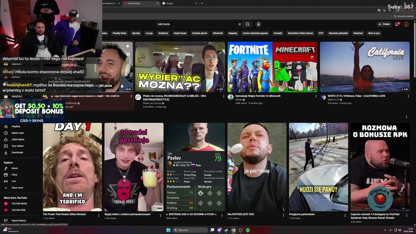Close the Google browser tab
Screen dimensions: 416x234
click(196, 3)
